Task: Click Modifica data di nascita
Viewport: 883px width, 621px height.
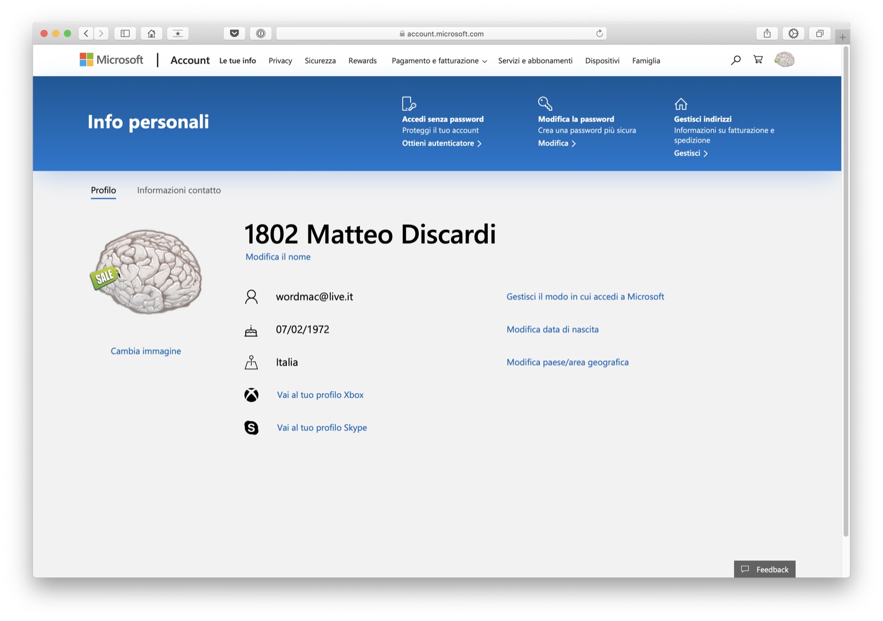Action: point(552,330)
